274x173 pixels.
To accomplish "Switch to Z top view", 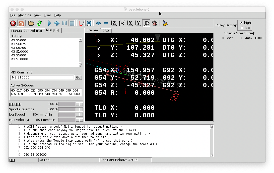I will pyautogui.click(x=114, y=23).
